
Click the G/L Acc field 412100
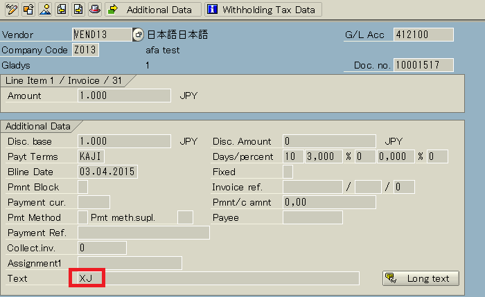(423, 35)
